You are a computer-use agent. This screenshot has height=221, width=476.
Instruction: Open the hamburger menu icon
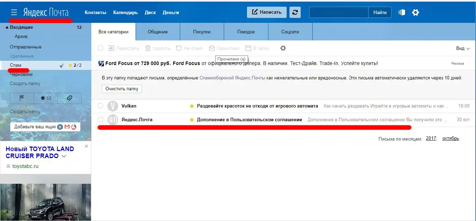[x=14, y=13]
